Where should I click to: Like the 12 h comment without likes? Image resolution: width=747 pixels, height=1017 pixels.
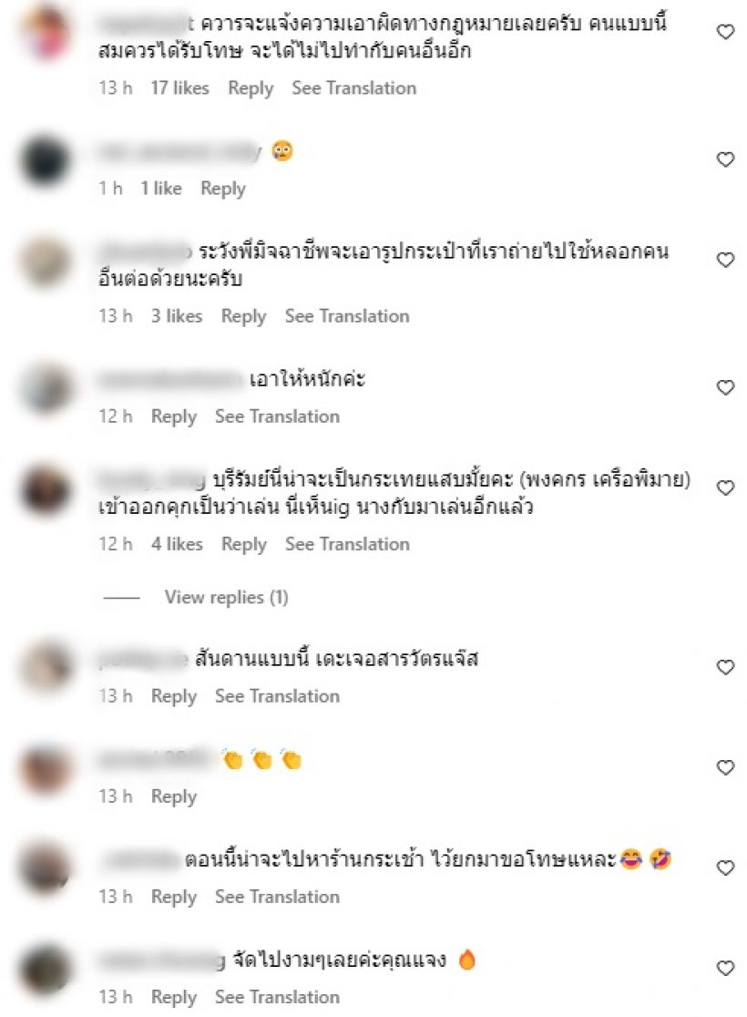[x=725, y=387]
